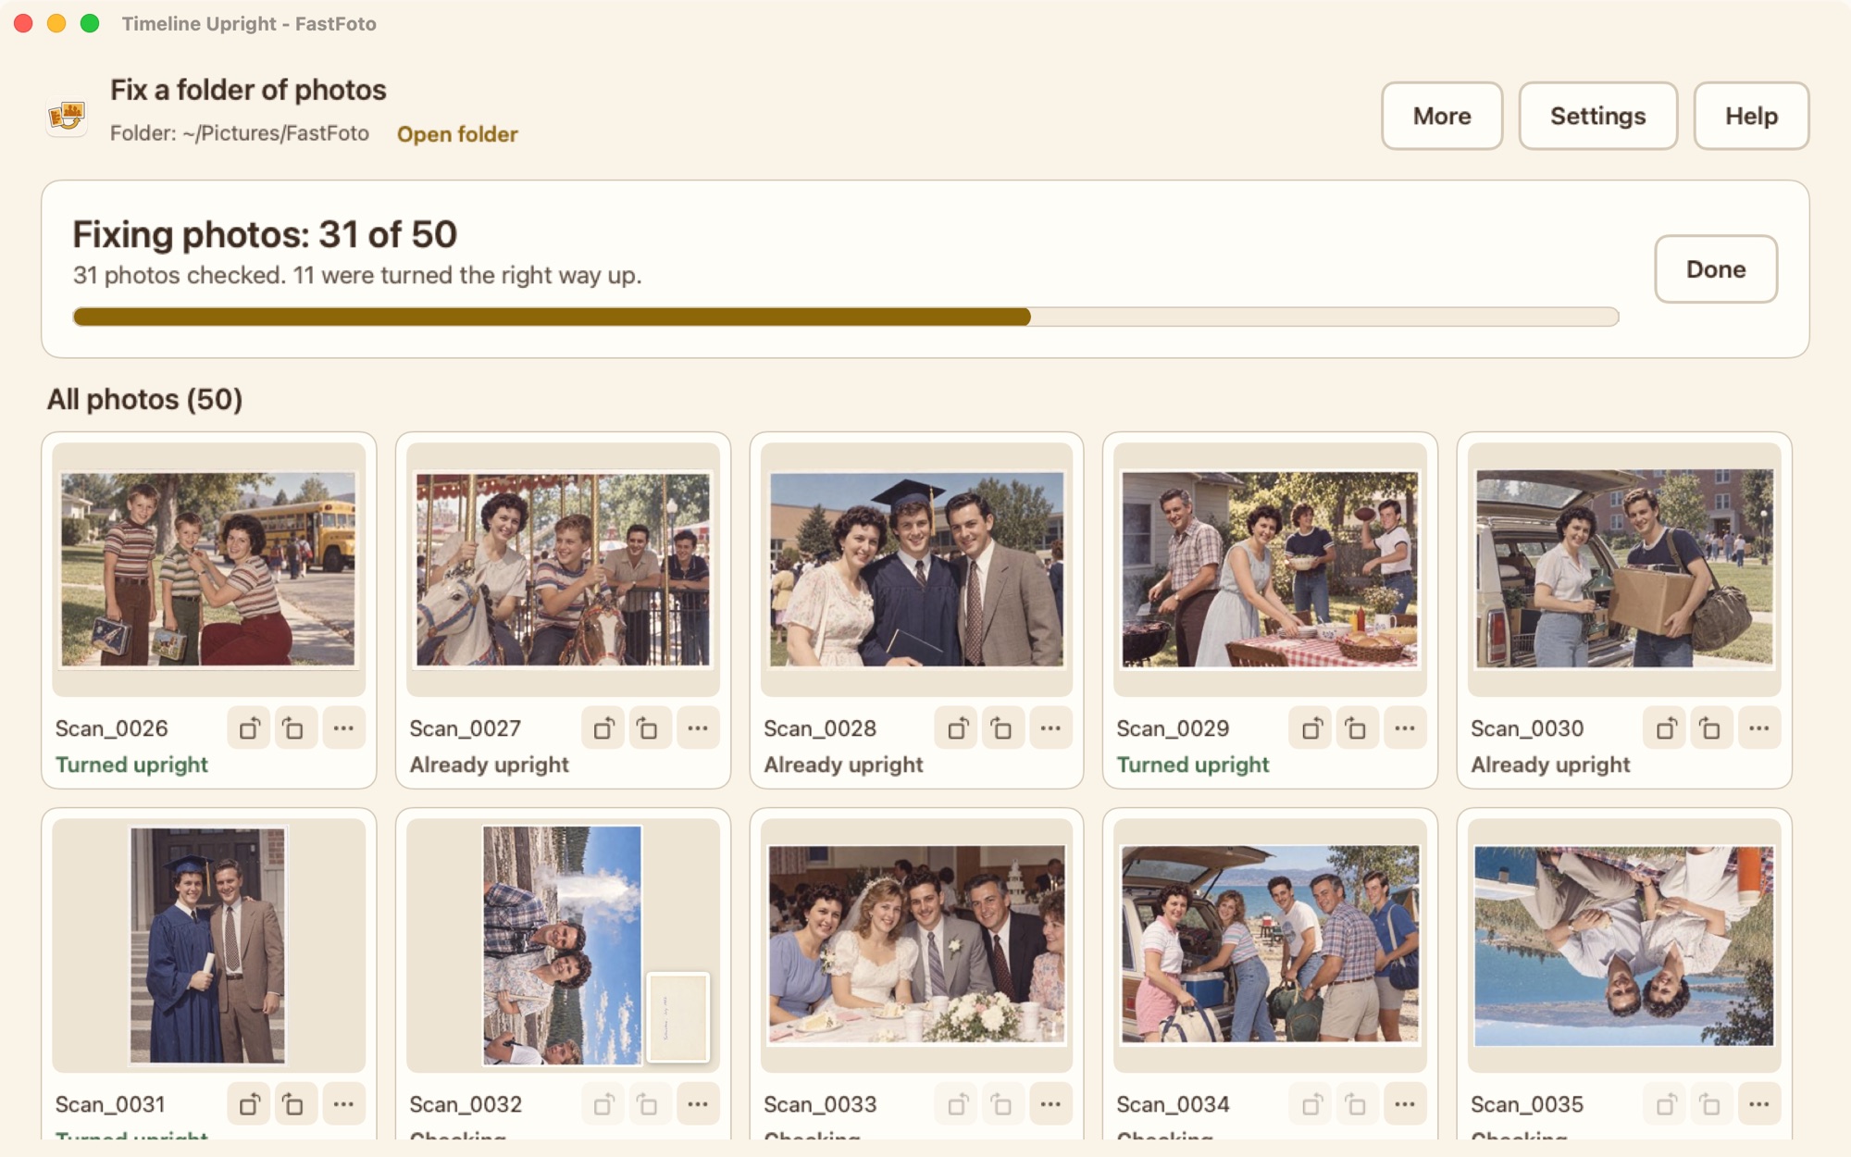
Task: Show more actions for Scan_0033
Action: click(x=1050, y=1104)
